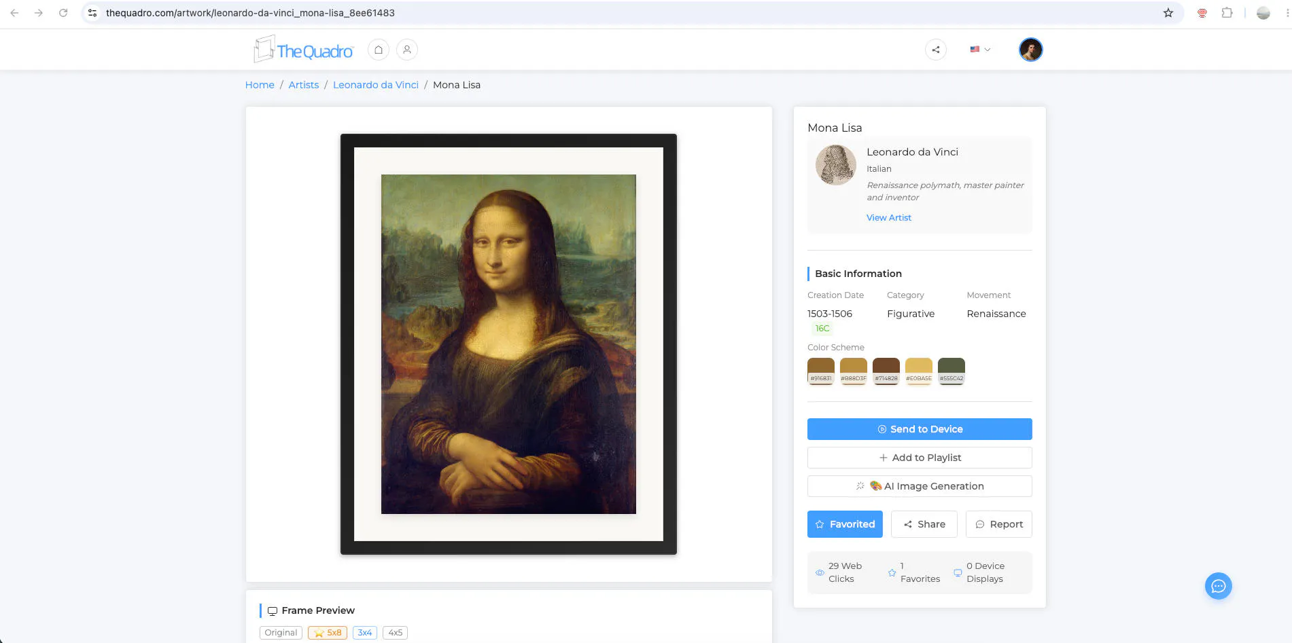Click the browser forward arrow

39,13
